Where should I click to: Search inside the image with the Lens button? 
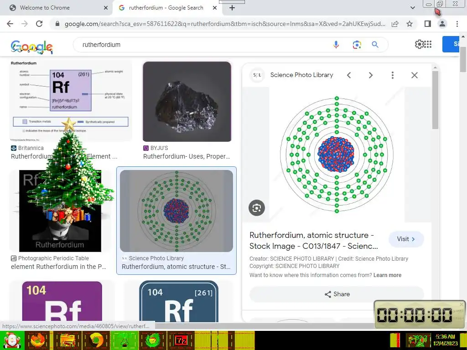pos(257,208)
